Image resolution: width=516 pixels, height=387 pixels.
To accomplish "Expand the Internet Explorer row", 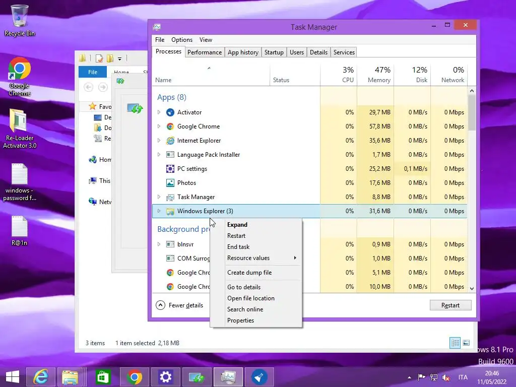I will click(159, 141).
